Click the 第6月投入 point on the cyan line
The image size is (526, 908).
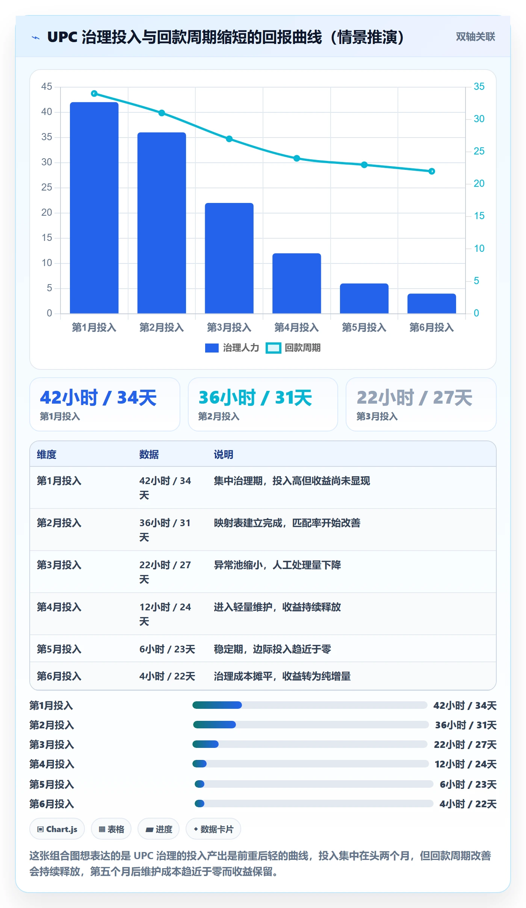pyautogui.click(x=432, y=171)
